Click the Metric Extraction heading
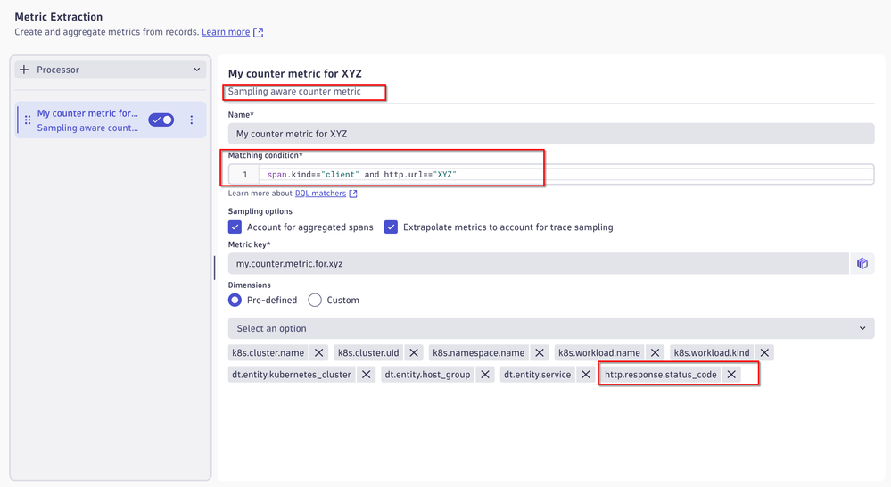891x487 pixels. 59,17
